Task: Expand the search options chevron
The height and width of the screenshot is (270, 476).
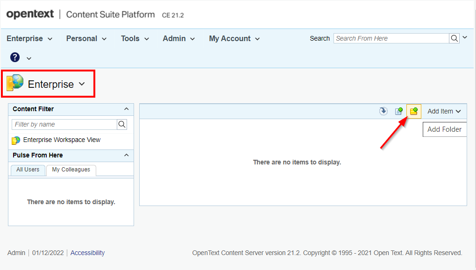Action: pyautogui.click(x=464, y=38)
